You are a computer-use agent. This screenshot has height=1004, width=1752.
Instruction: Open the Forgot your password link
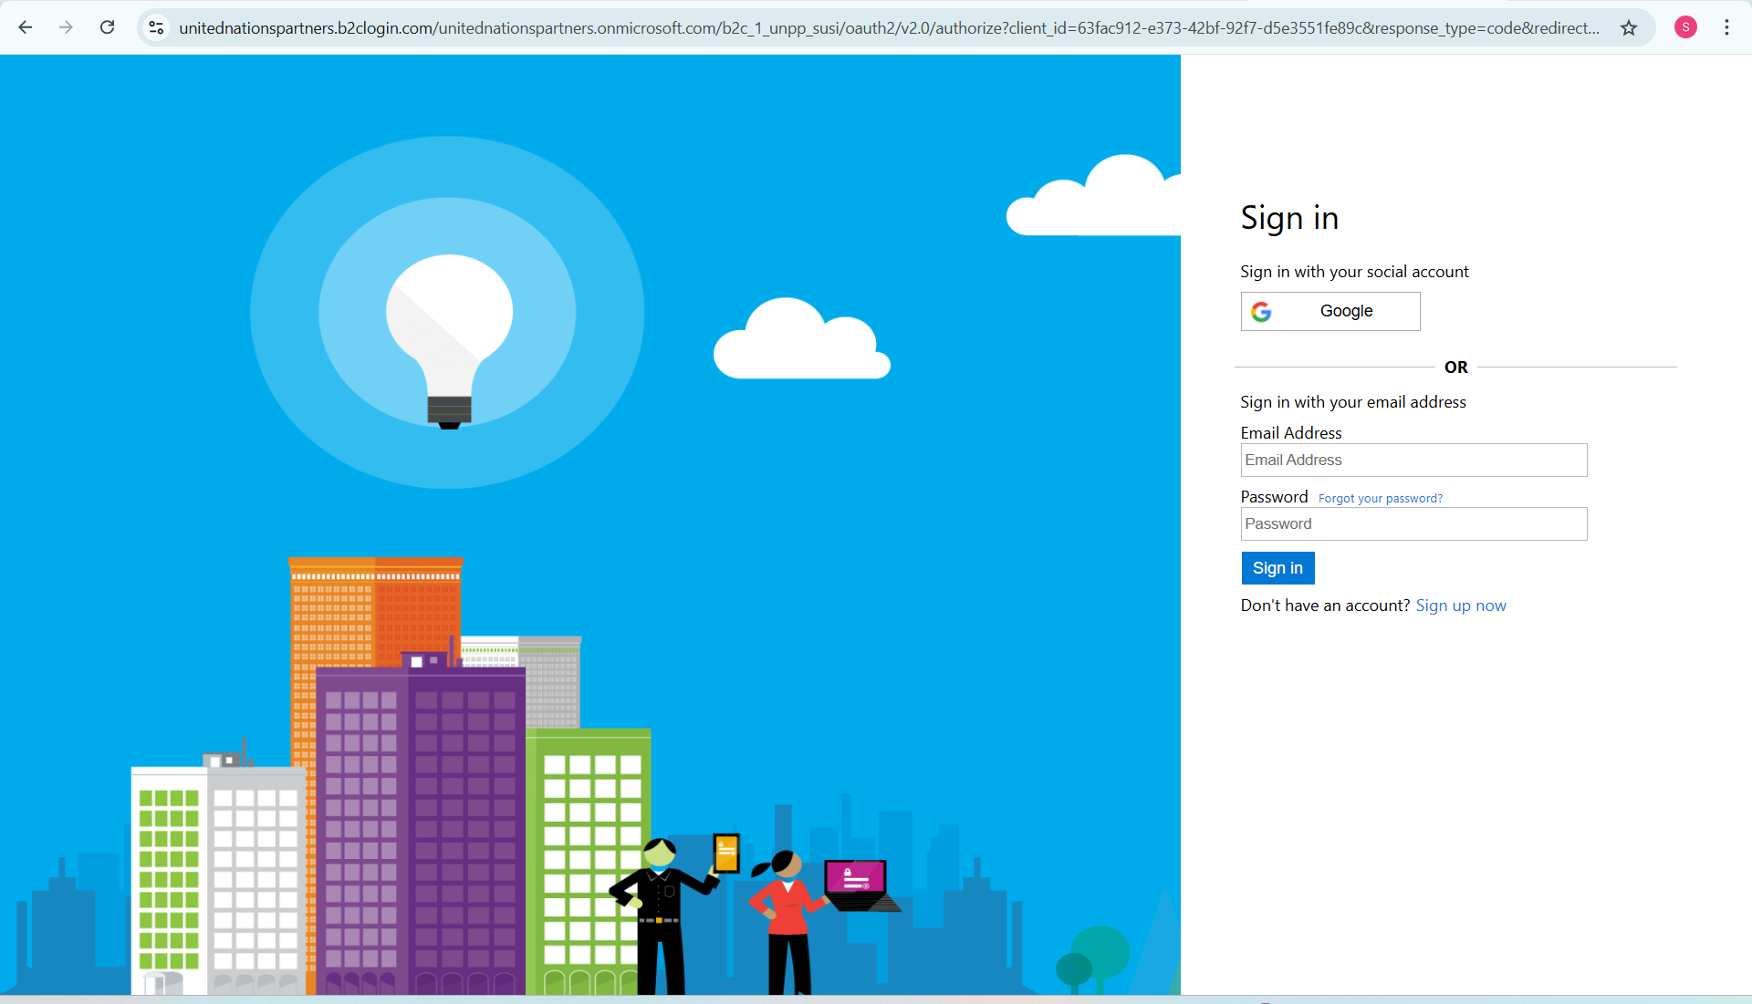tap(1380, 498)
